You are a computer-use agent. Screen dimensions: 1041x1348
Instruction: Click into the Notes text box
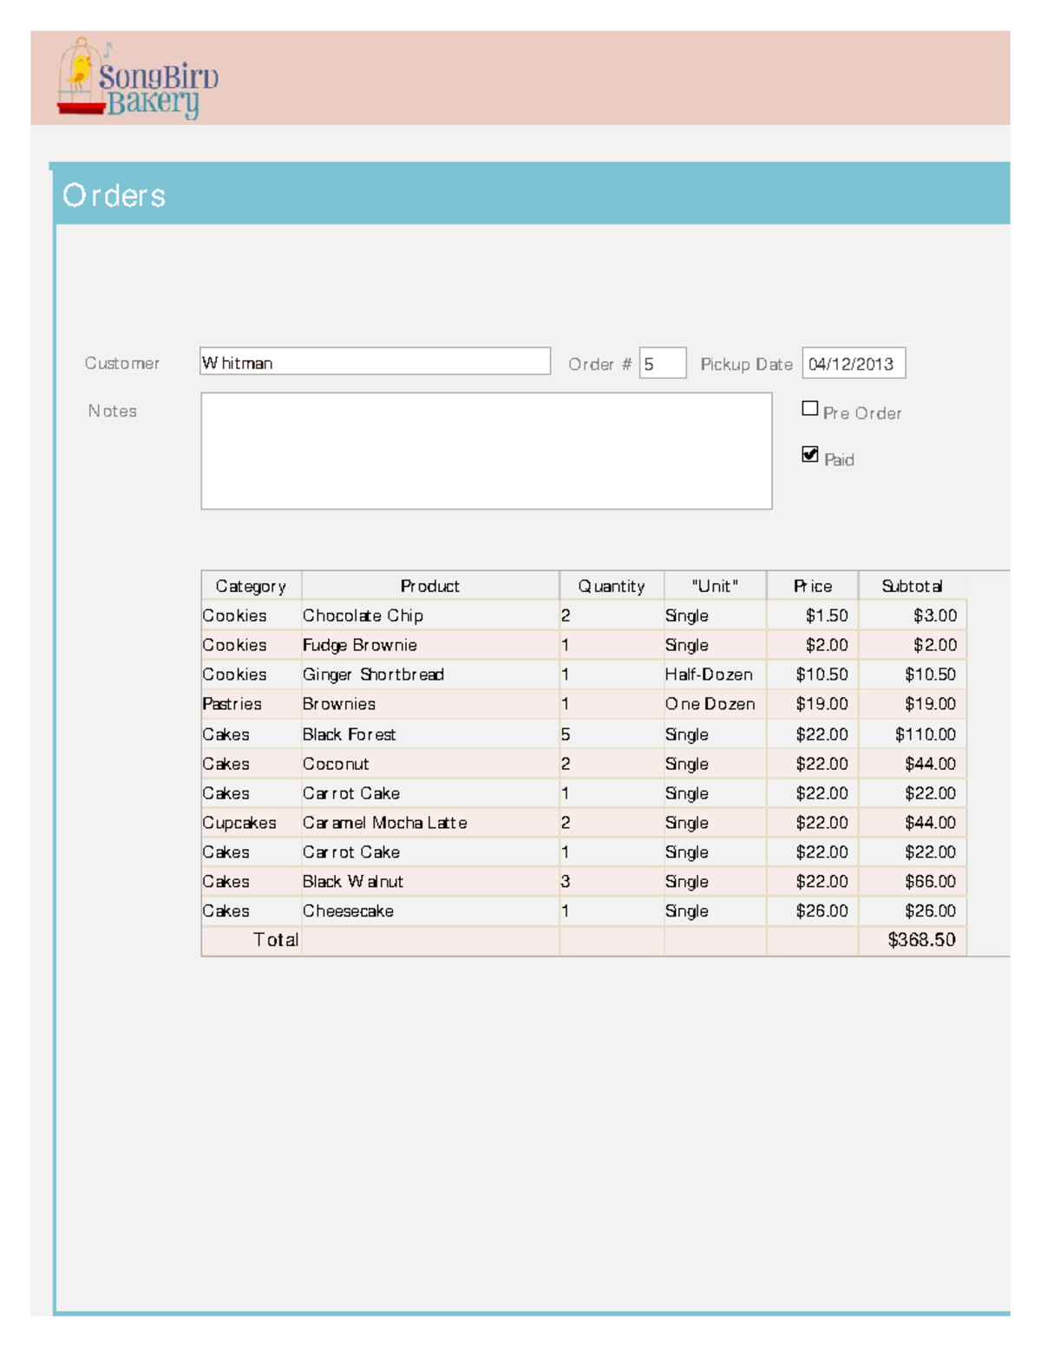pyautogui.click(x=487, y=450)
